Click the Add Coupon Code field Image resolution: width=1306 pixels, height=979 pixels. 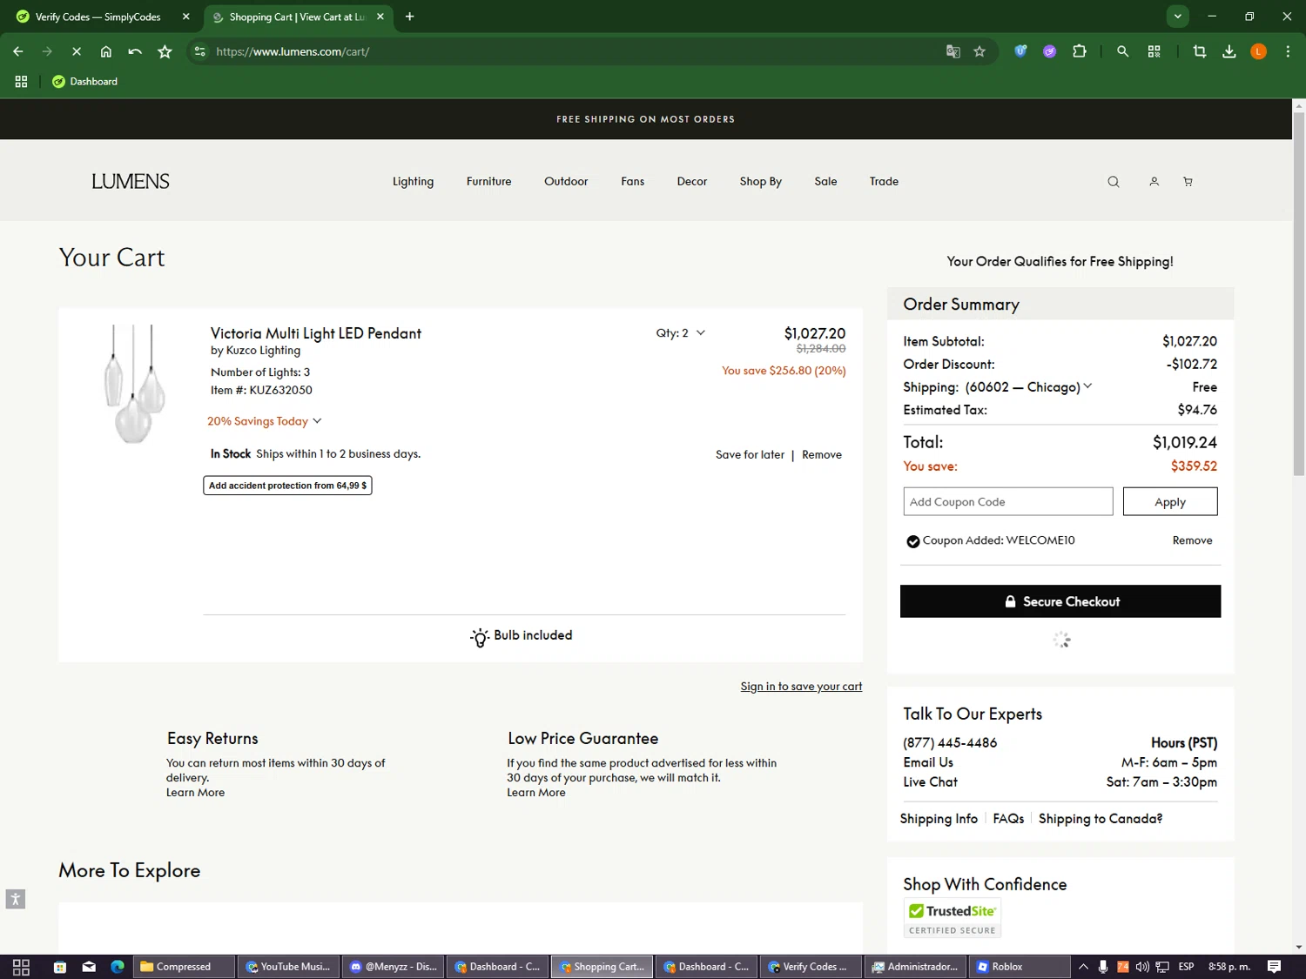click(x=1007, y=502)
